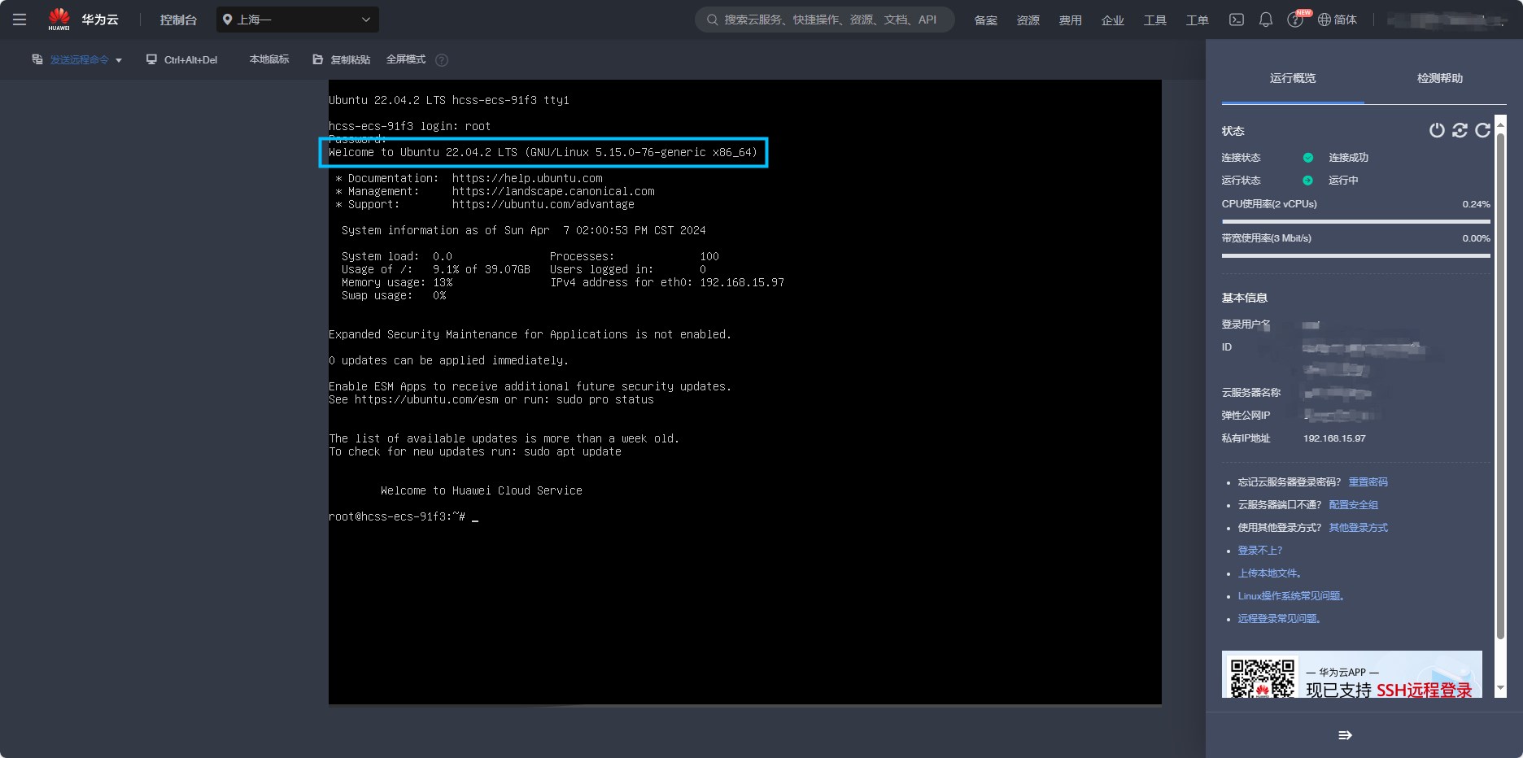The height and width of the screenshot is (758, 1523).
Task: Click the 带宽使用率 progress bar
Action: click(1355, 255)
